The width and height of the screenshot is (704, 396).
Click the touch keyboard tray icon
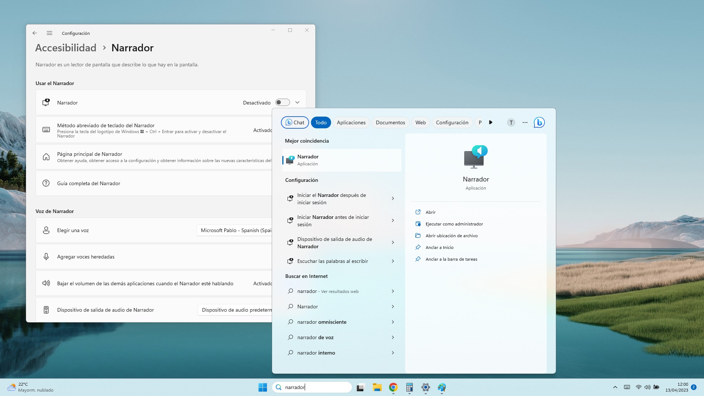point(627,387)
